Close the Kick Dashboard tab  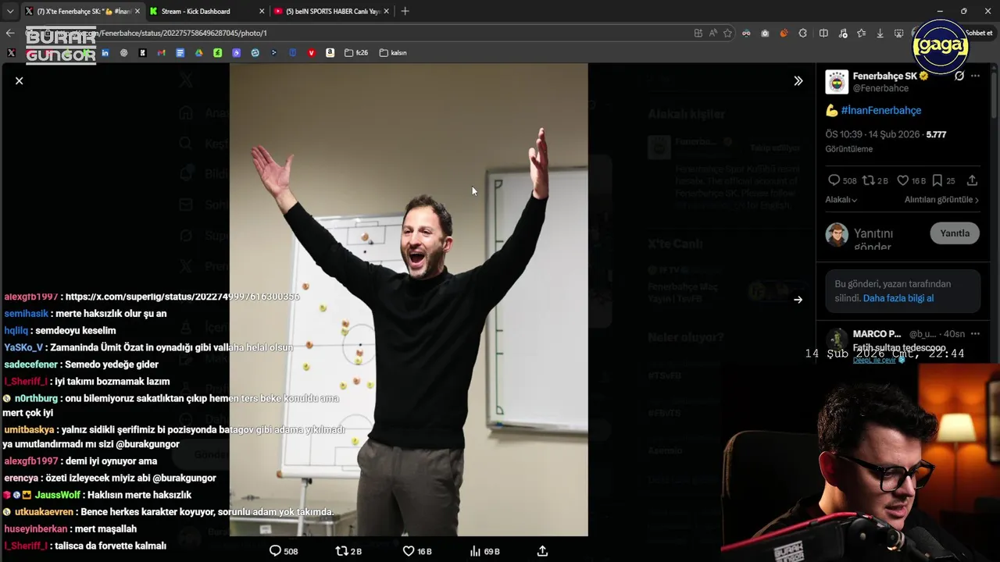(x=260, y=12)
